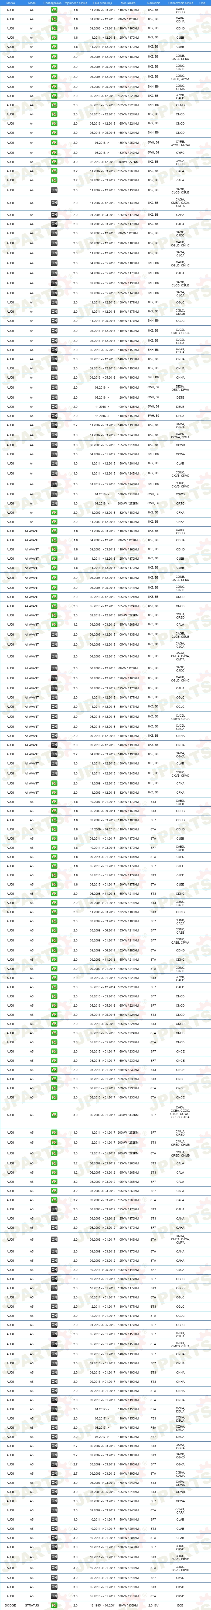Image resolution: width=211 pixels, height=1610 pixels.
Task: Click petrol icon in A4 AVANT 3.2 CALA row
Action: click(54, 624)
